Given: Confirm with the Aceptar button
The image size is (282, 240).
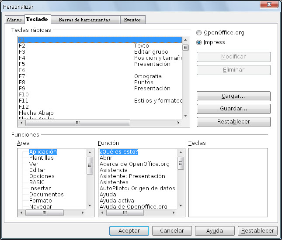Looking at the screenshot, I should [129, 231].
